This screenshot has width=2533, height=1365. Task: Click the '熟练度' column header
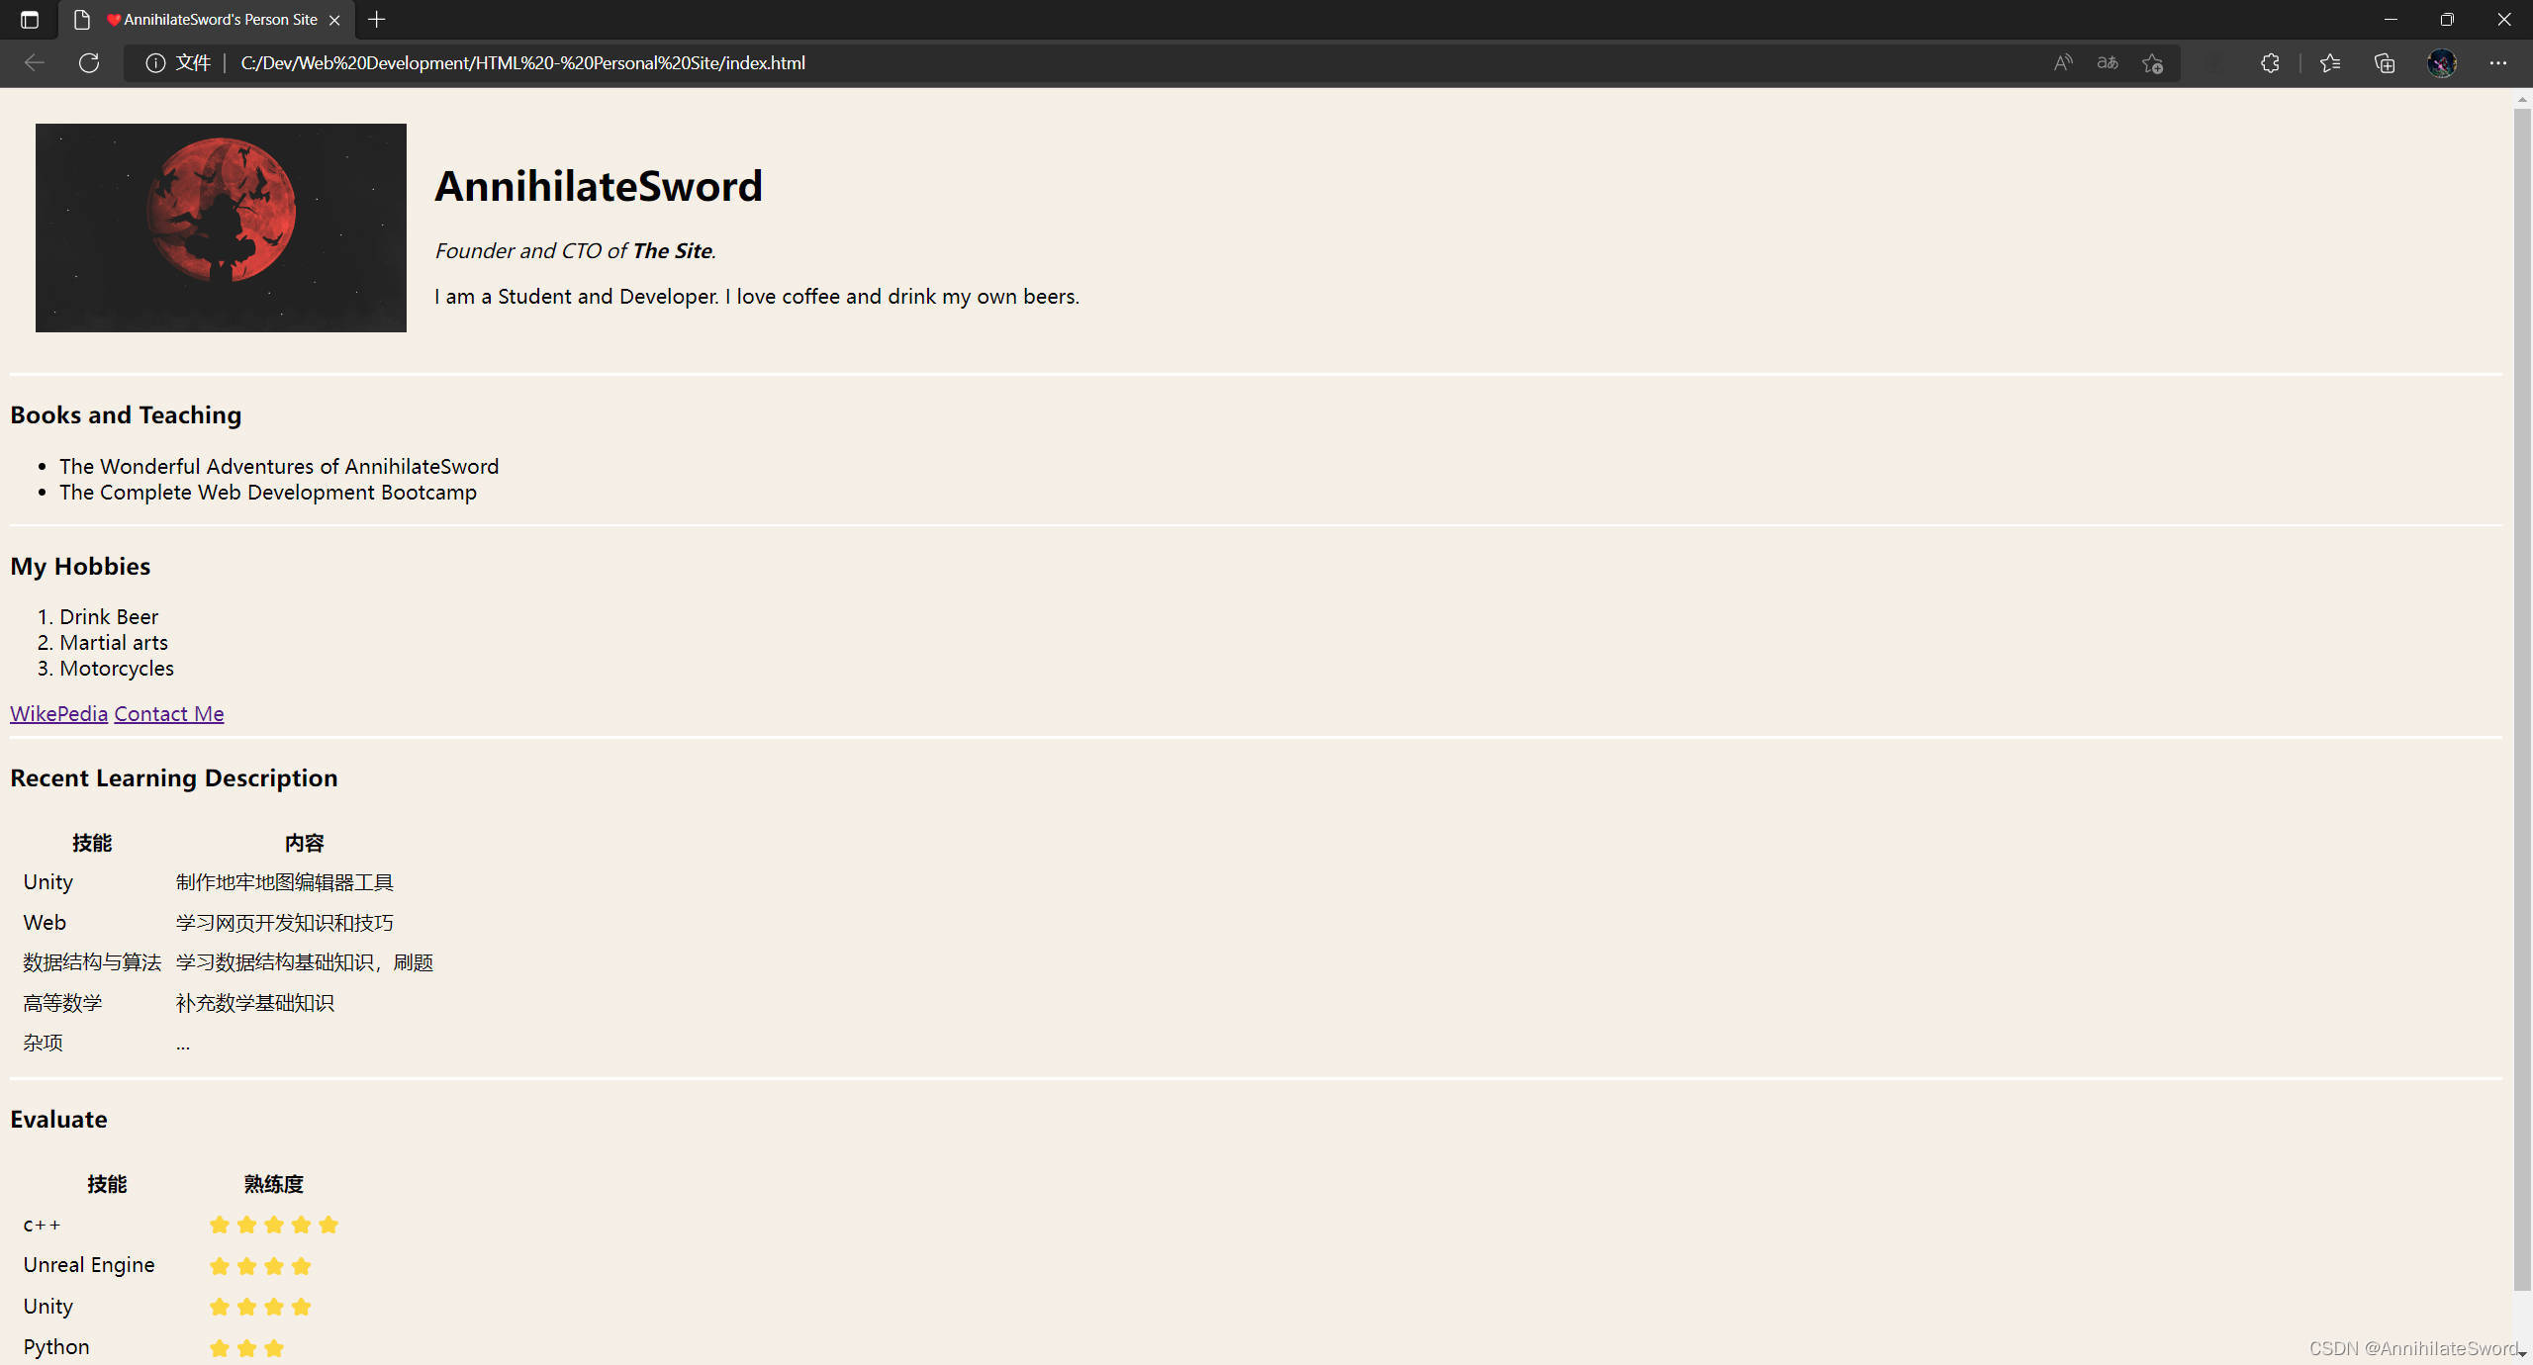[274, 1184]
